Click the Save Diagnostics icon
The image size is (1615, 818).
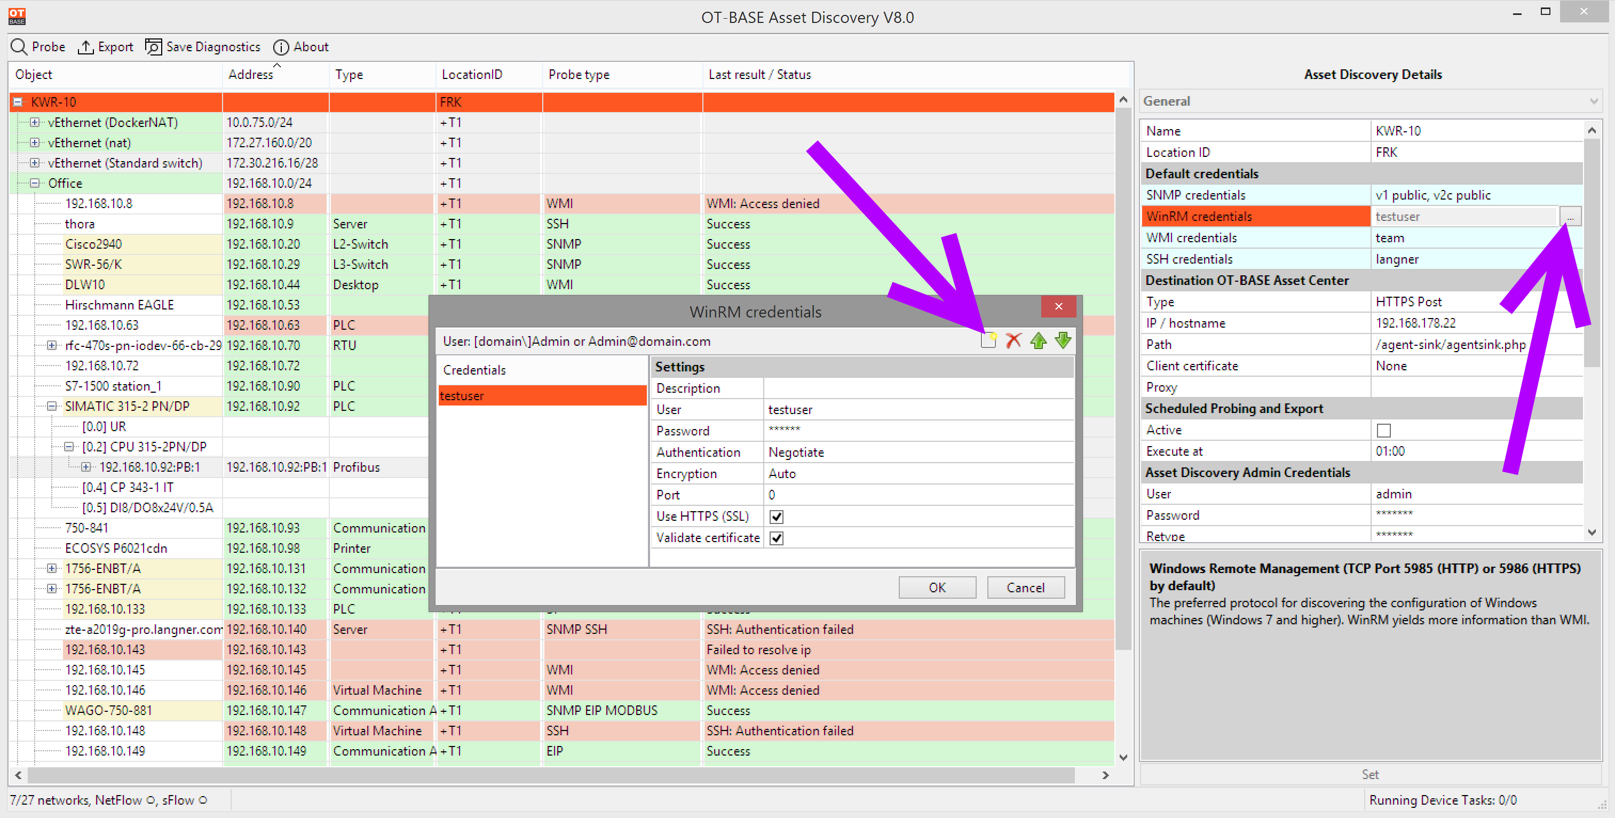point(153,47)
